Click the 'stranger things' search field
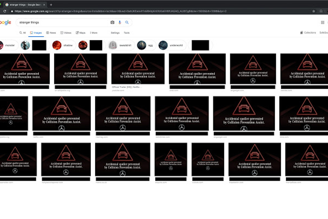Image resolution: width=328 pixels, height=219 pixels. click(61, 23)
